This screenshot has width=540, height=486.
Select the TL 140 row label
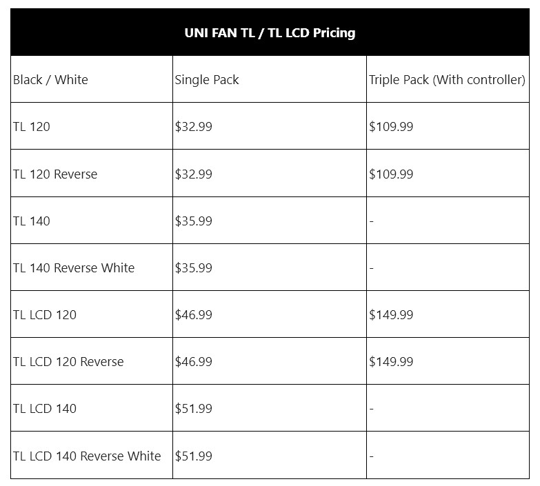(32, 221)
